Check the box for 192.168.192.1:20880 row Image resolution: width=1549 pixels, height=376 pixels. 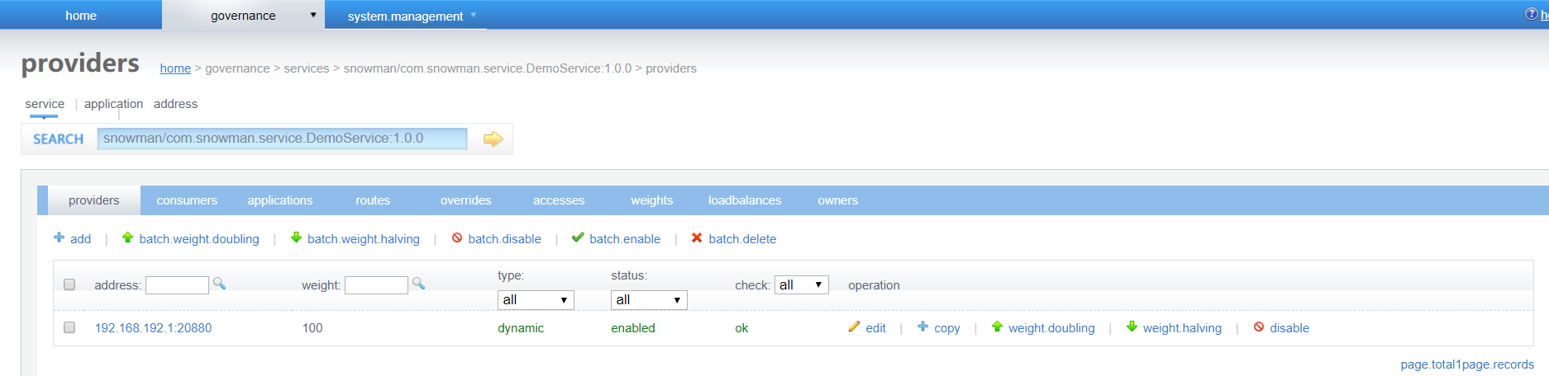coord(69,327)
